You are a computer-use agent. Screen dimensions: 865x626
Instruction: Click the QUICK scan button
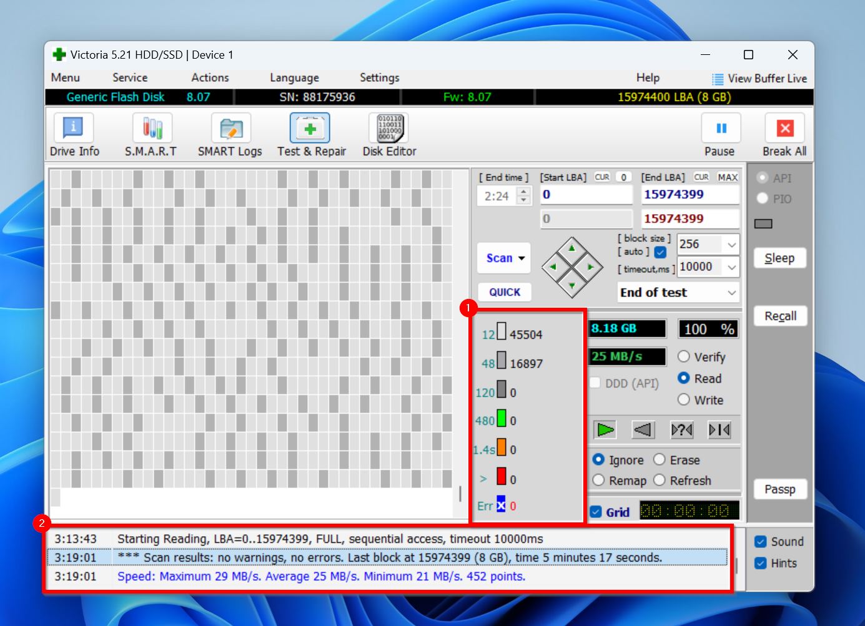[505, 292]
